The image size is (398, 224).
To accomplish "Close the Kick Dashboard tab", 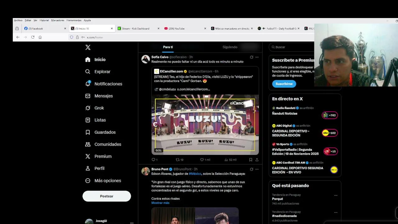I will click(158, 28).
